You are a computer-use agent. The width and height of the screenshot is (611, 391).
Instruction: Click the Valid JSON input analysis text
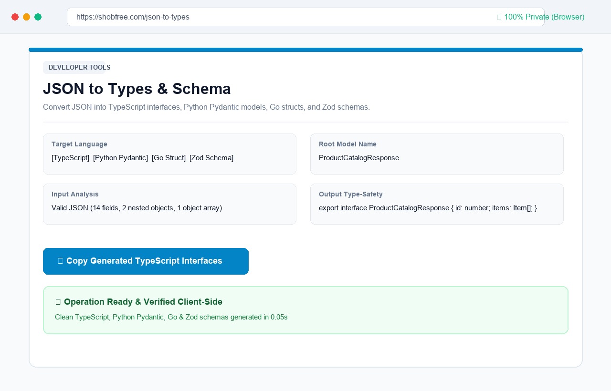(137, 208)
